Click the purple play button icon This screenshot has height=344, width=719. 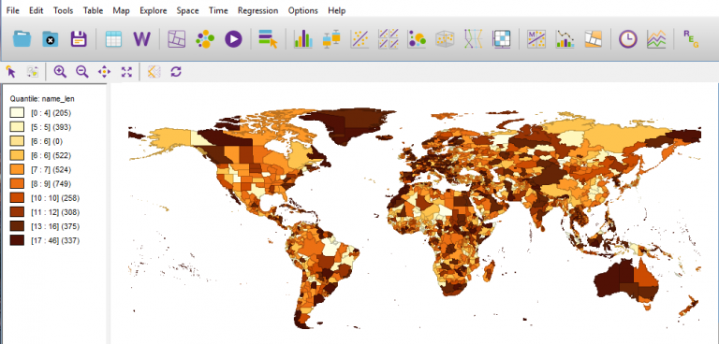pyautogui.click(x=233, y=39)
